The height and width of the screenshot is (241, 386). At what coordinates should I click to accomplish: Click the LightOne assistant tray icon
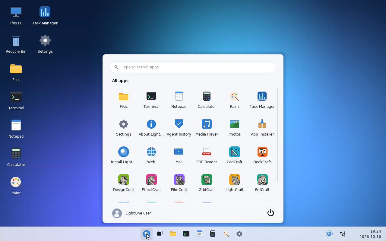tap(329, 234)
